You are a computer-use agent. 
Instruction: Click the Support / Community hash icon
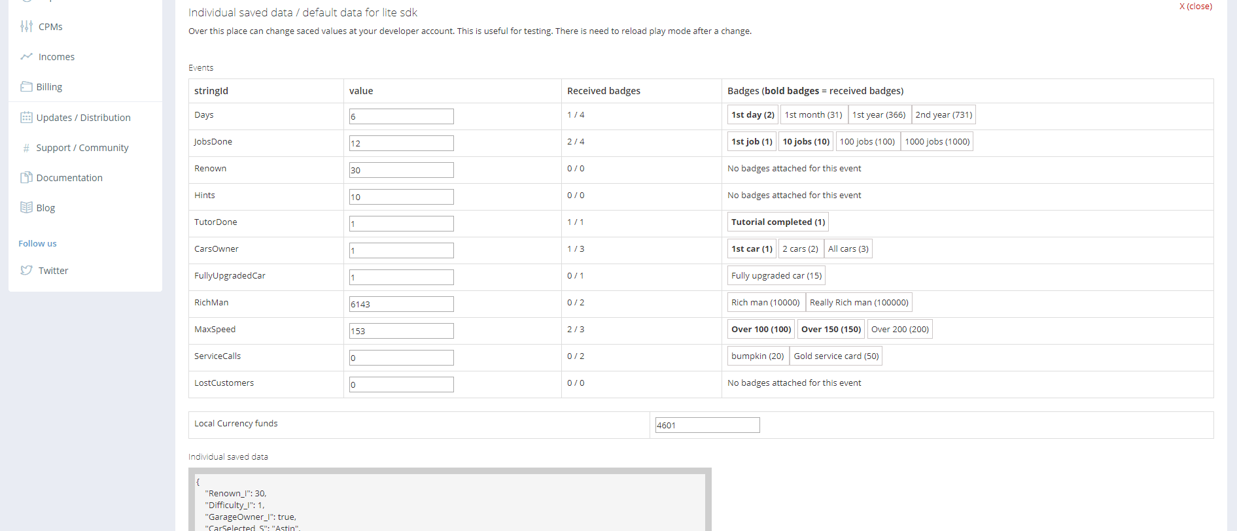pos(26,148)
